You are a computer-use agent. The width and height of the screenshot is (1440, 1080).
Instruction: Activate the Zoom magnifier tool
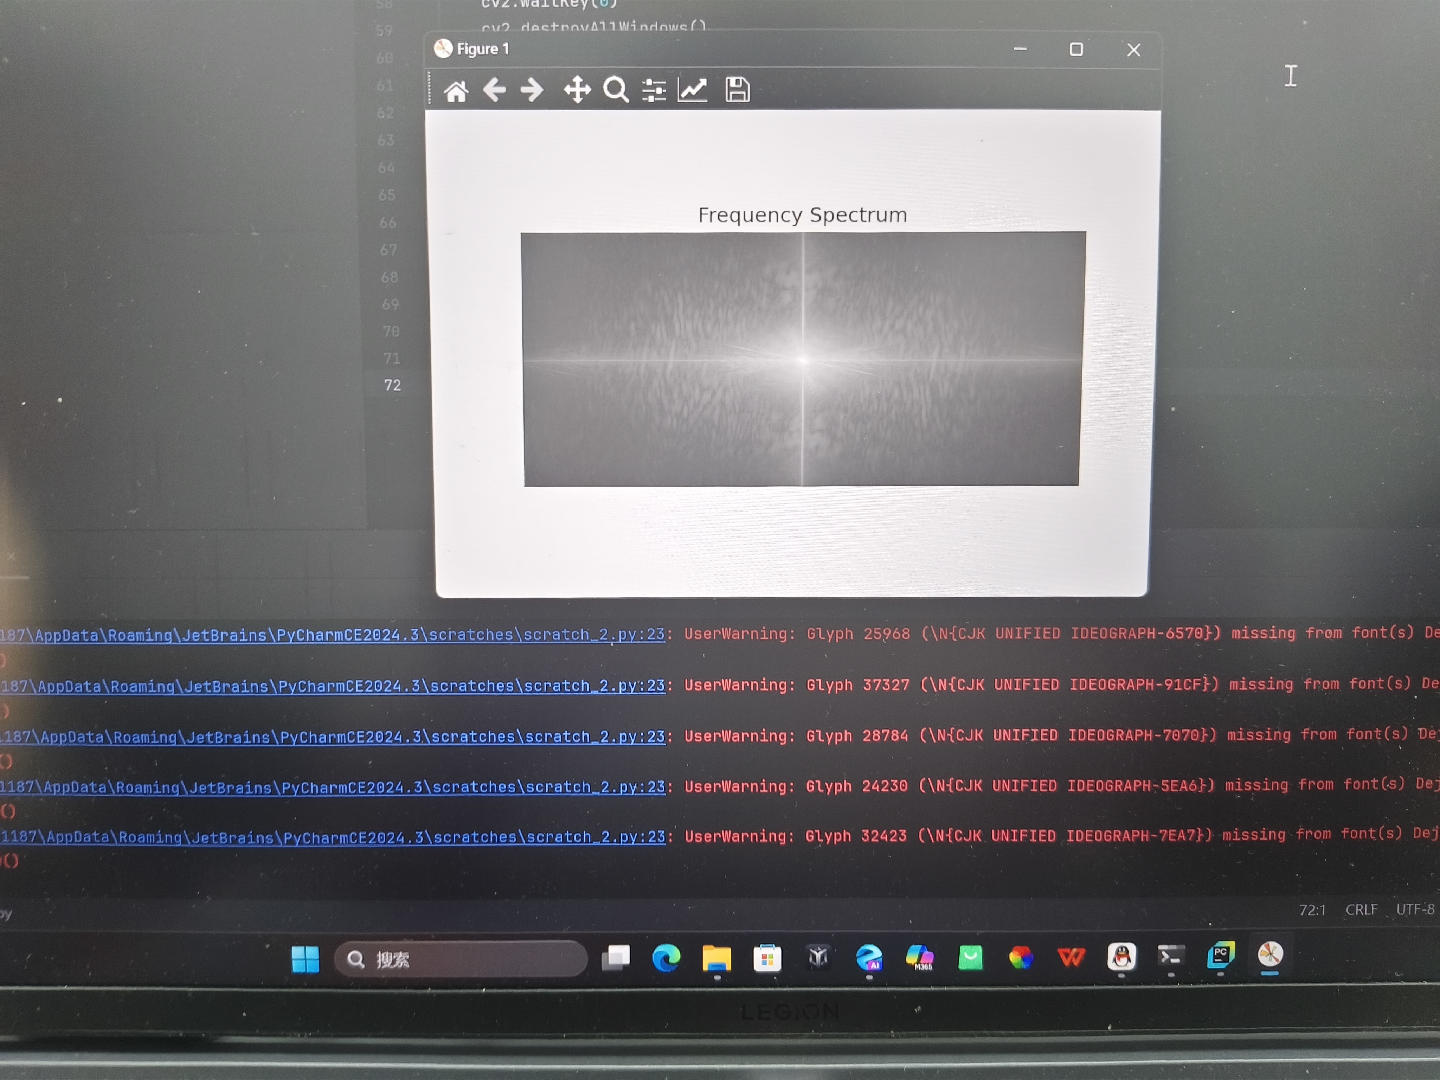(x=615, y=90)
